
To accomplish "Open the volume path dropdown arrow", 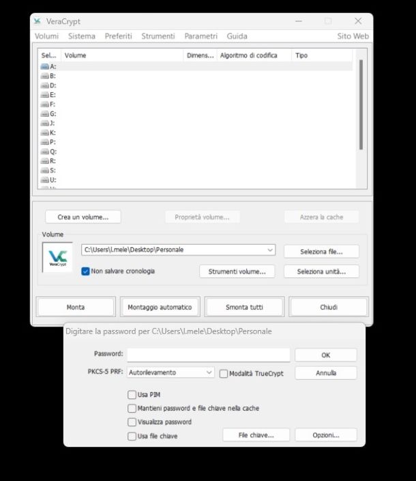I will click(x=270, y=250).
